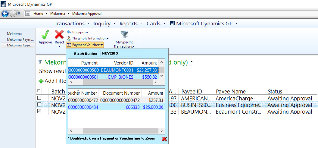Image resolution: width=318 pixels, height=148 pixels.
Task: Click right arrow of payments horizontal scrollbar
Action: click(156, 82)
